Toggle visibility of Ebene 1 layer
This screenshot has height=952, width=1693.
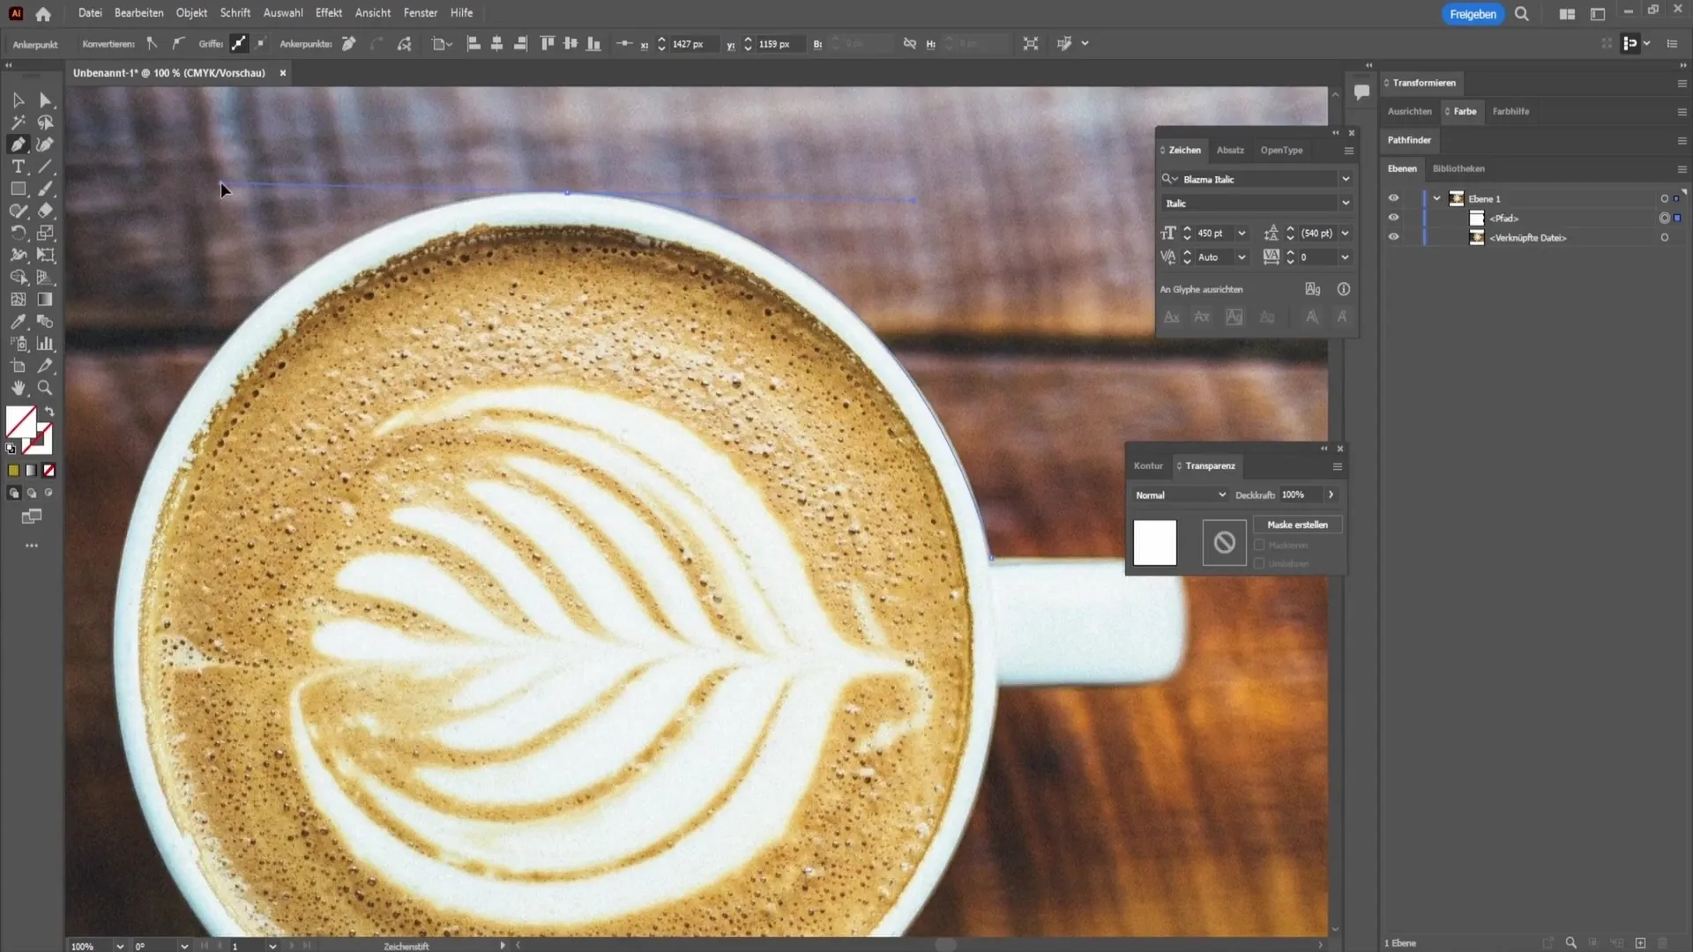pyautogui.click(x=1393, y=198)
